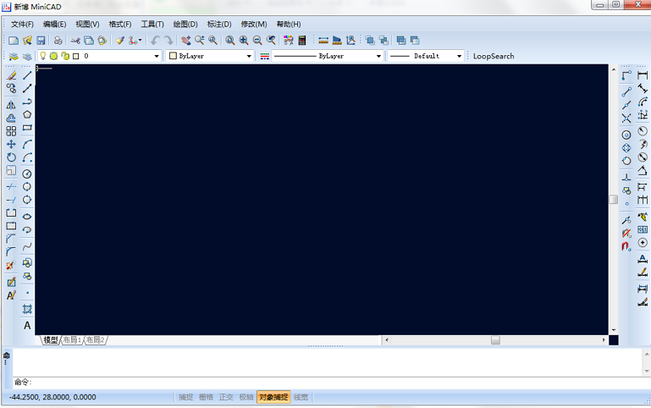Open the 标注(D) menu
The image size is (651, 408).
click(x=219, y=24)
